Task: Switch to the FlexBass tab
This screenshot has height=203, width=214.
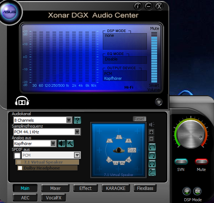Action: pyautogui.click(x=145, y=188)
